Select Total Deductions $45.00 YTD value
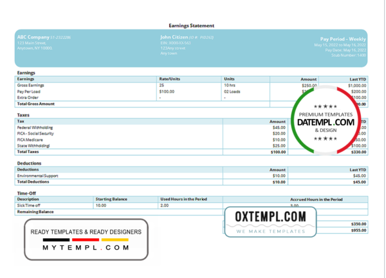The image size is (386, 278). (360, 182)
